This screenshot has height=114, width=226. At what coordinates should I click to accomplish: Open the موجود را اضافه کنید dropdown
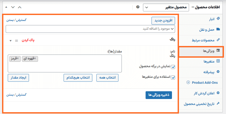tap(90, 29)
